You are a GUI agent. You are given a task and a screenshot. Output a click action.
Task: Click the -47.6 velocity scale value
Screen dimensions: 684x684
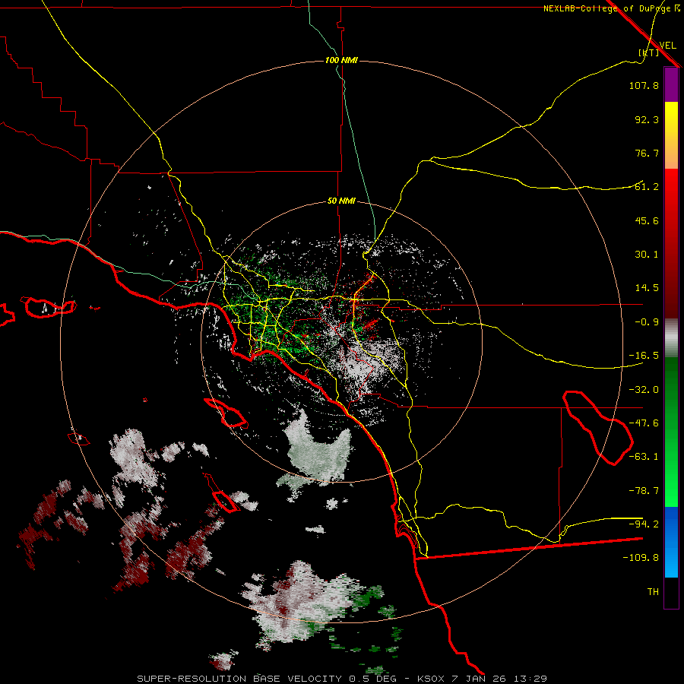click(x=644, y=423)
